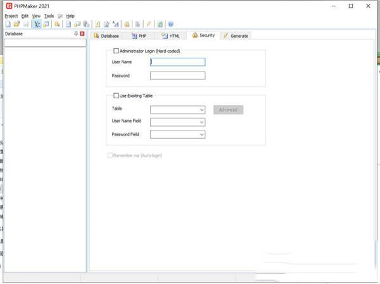Close the Database panel with red X
The height and width of the screenshot is (284, 380).
tap(82, 34)
